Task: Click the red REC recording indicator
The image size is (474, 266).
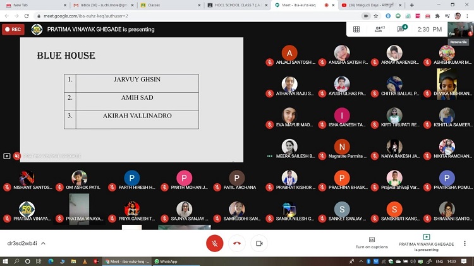Action: [13, 29]
